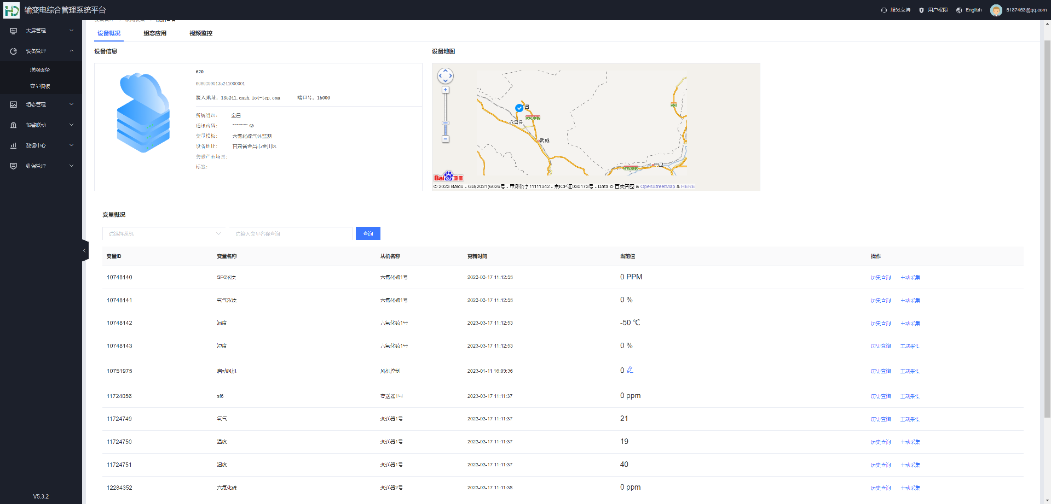Click the edit pencil icon for variable 10751975
1051x504 pixels.
pos(630,370)
